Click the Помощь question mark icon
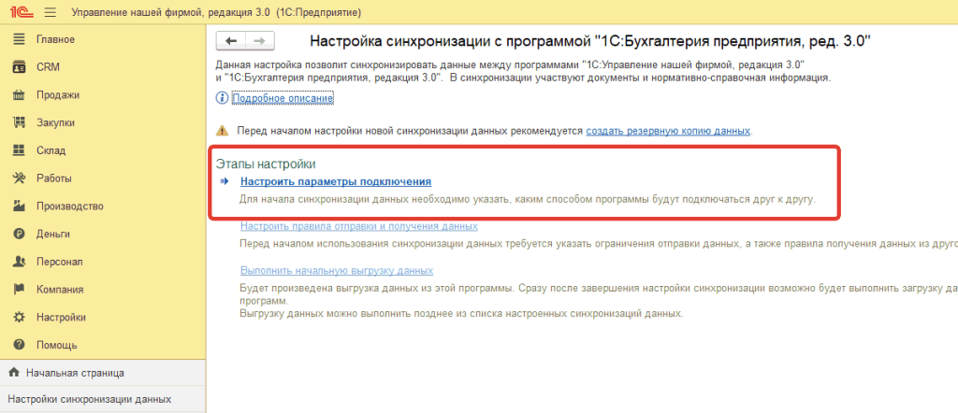The width and height of the screenshot is (958, 413). click(19, 345)
